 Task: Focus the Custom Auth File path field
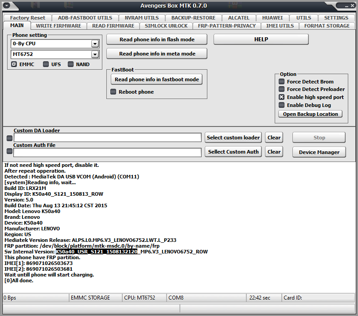click(x=107, y=153)
